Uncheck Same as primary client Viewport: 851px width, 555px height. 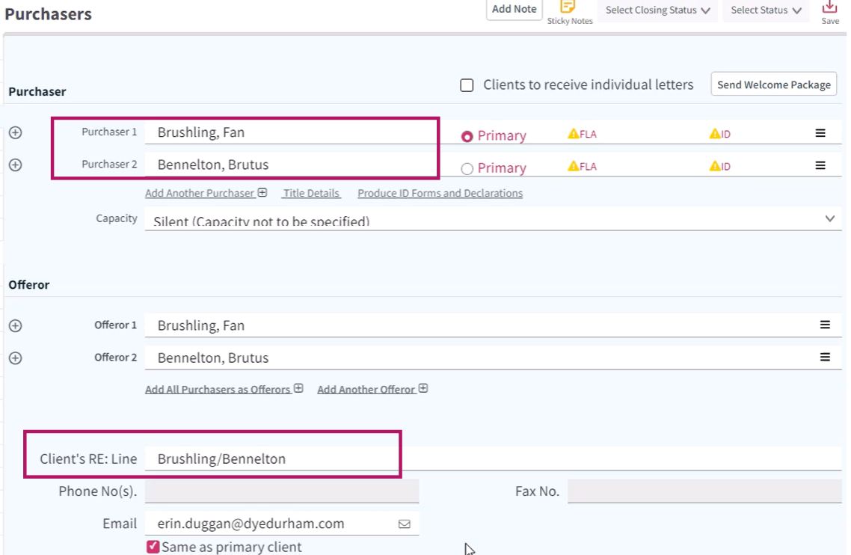[x=153, y=547]
